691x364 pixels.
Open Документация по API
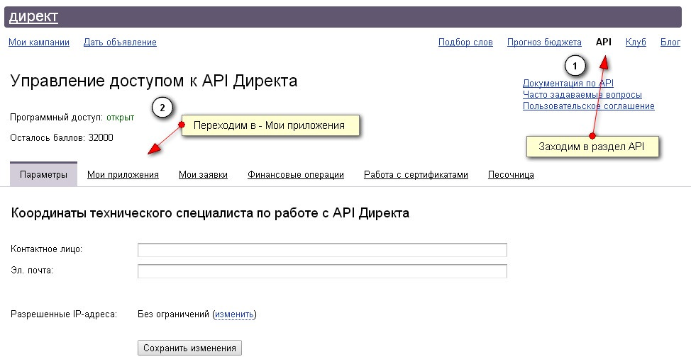[x=568, y=83]
